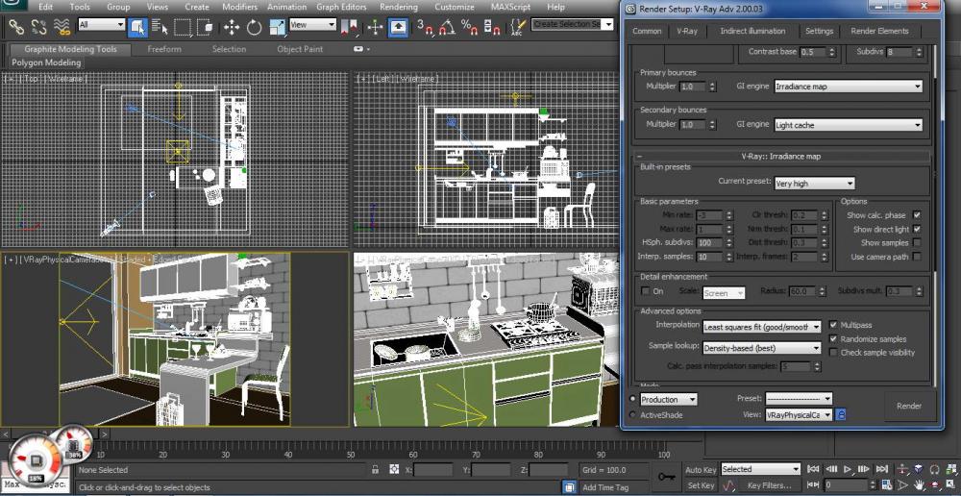Click the ribbon minimize options icon
961x496 pixels.
tap(359, 49)
